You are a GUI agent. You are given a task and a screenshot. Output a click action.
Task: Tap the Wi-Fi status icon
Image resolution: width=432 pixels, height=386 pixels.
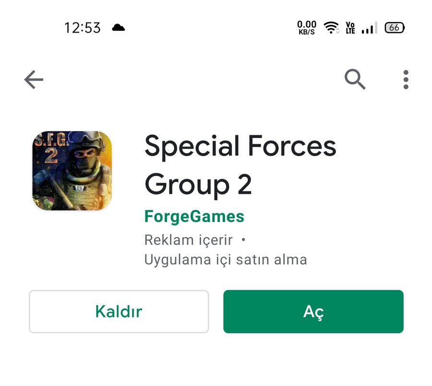tap(331, 27)
